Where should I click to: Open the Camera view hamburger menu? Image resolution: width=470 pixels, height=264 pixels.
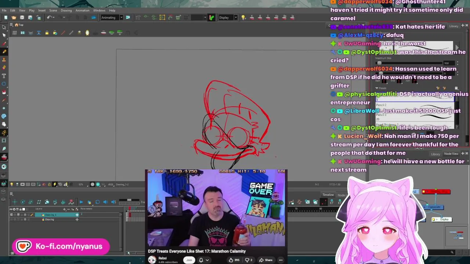coord(11,25)
